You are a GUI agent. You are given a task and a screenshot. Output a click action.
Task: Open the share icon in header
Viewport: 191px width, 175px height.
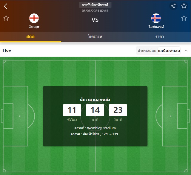[x=173, y=6]
